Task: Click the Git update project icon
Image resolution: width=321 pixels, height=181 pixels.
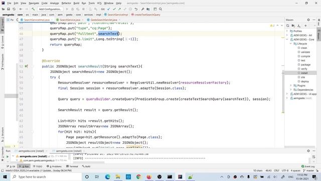Action: tap(109, 9)
